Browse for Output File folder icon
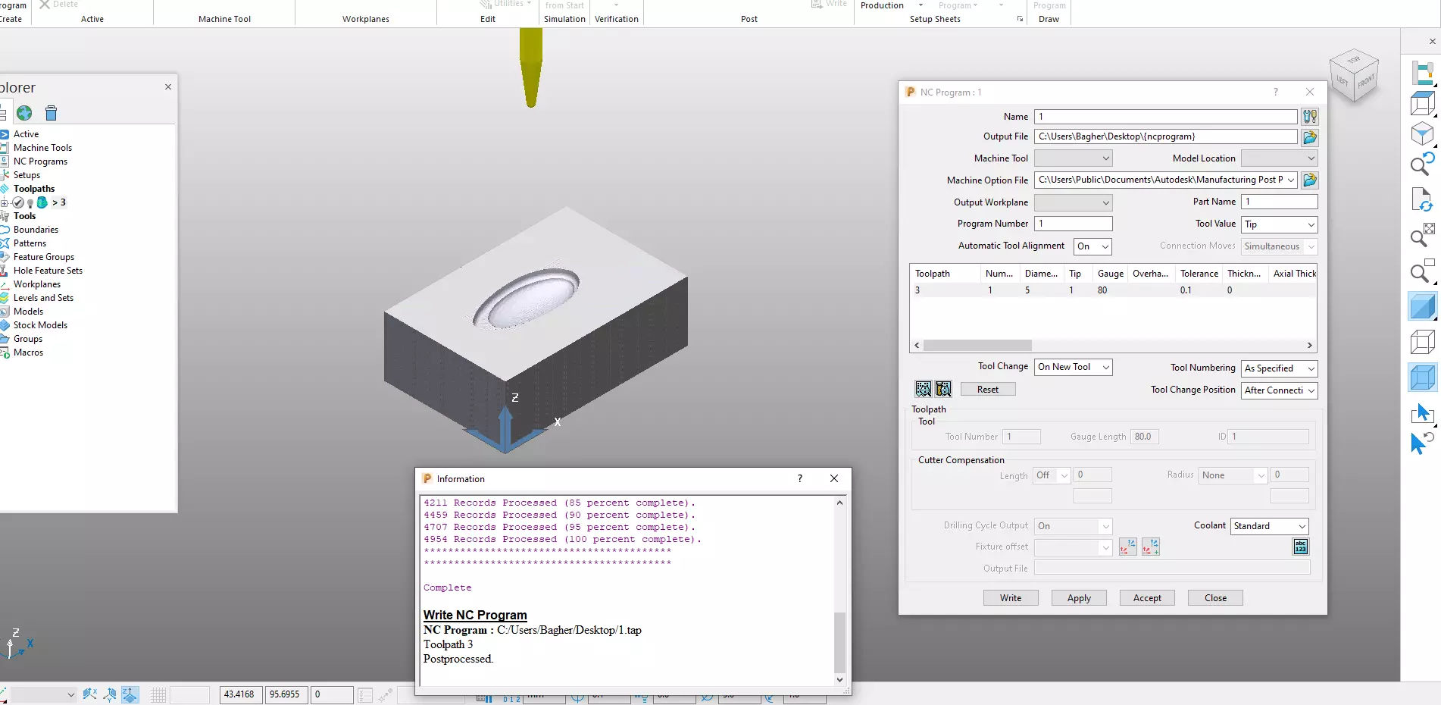 pyautogui.click(x=1310, y=137)
